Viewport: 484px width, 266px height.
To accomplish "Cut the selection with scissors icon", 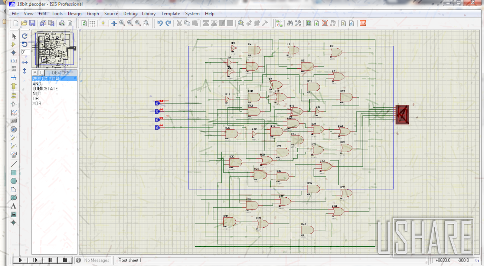I will click(179, 23).
